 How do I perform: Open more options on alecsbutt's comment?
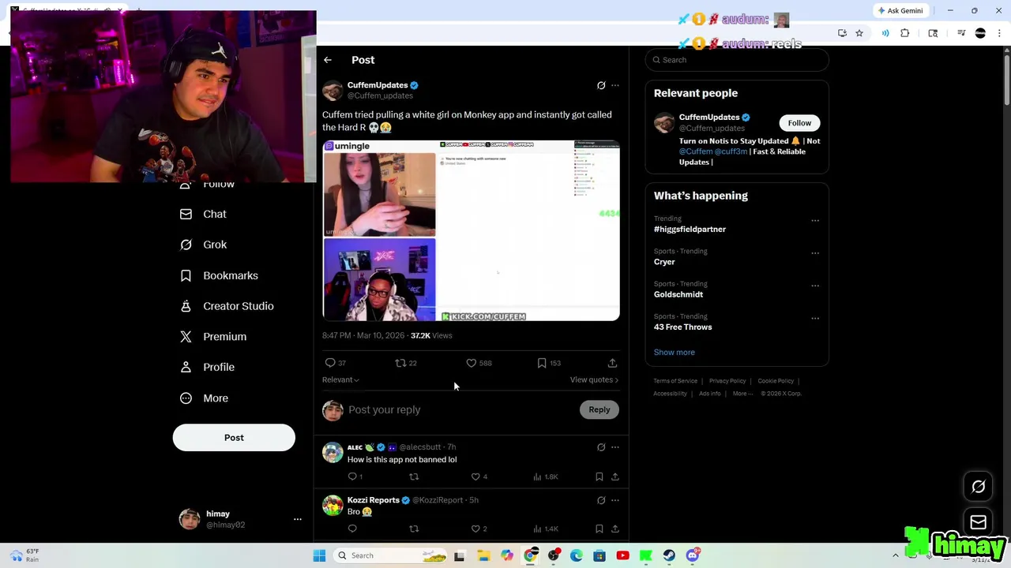(x=615, y=447)
